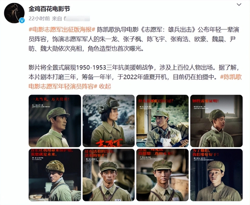Open the third poster in the bottom row
The image size is (250, 205).
click(162, 175)
